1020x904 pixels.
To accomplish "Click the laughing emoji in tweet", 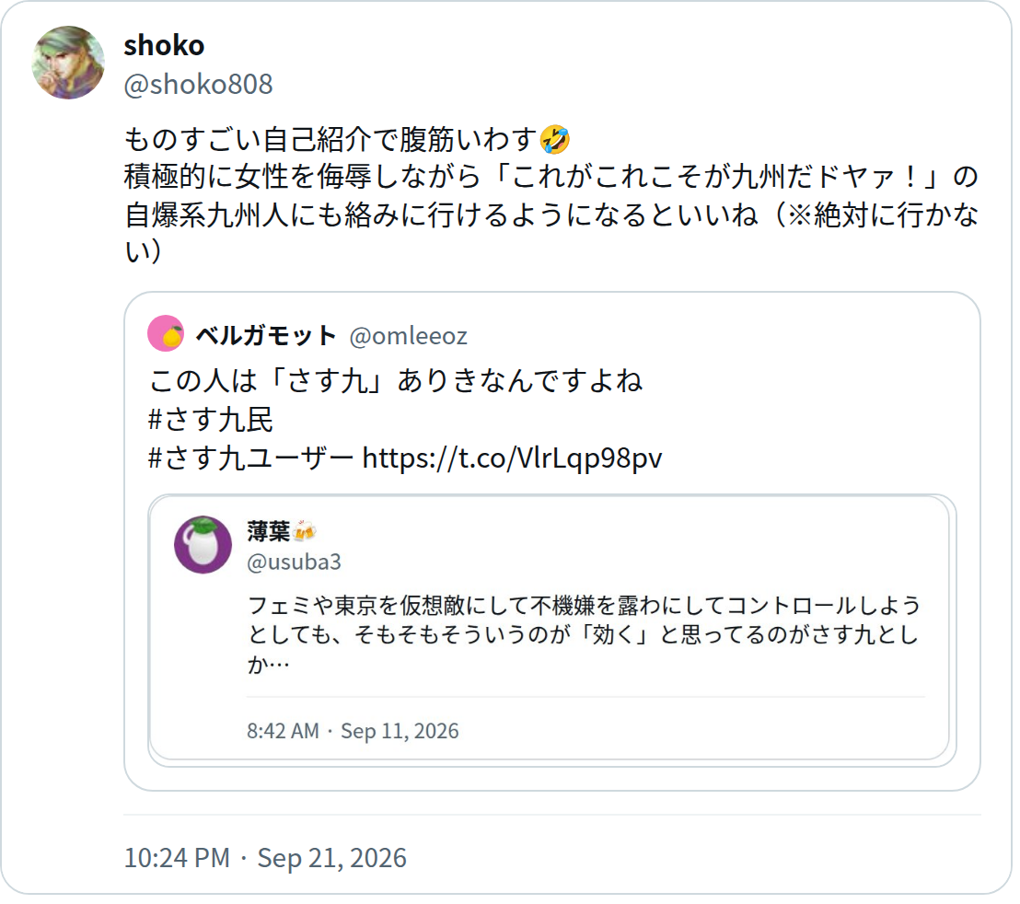I will [555, 139].
